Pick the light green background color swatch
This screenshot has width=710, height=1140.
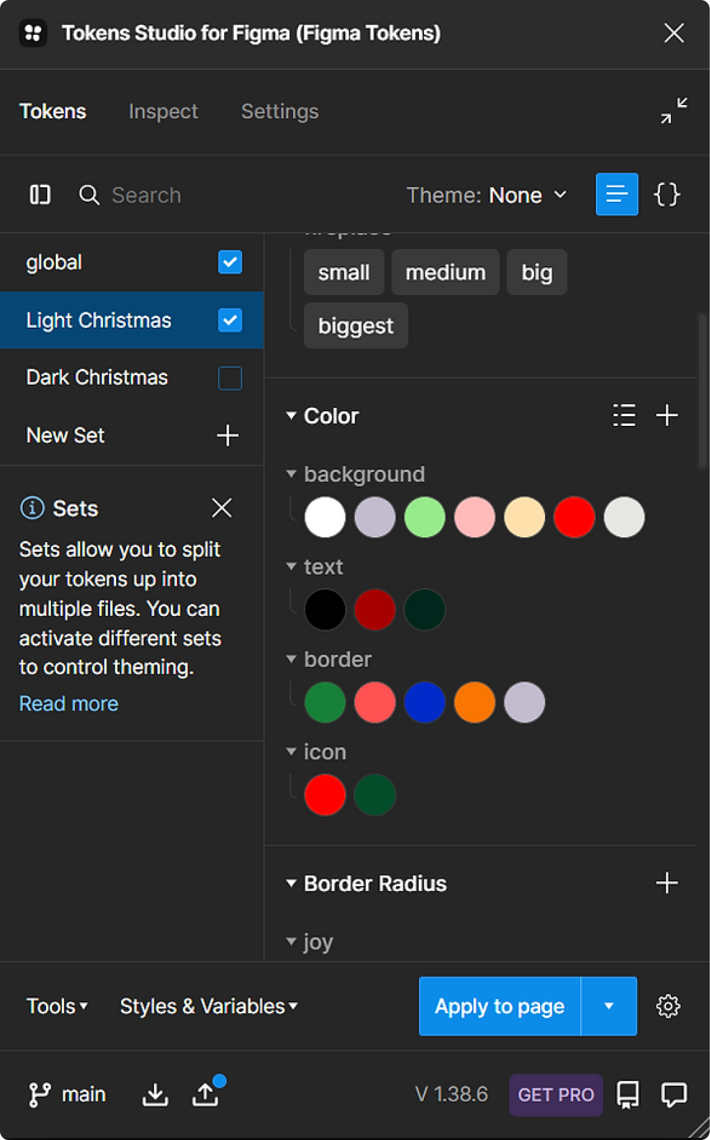point(425,517)
